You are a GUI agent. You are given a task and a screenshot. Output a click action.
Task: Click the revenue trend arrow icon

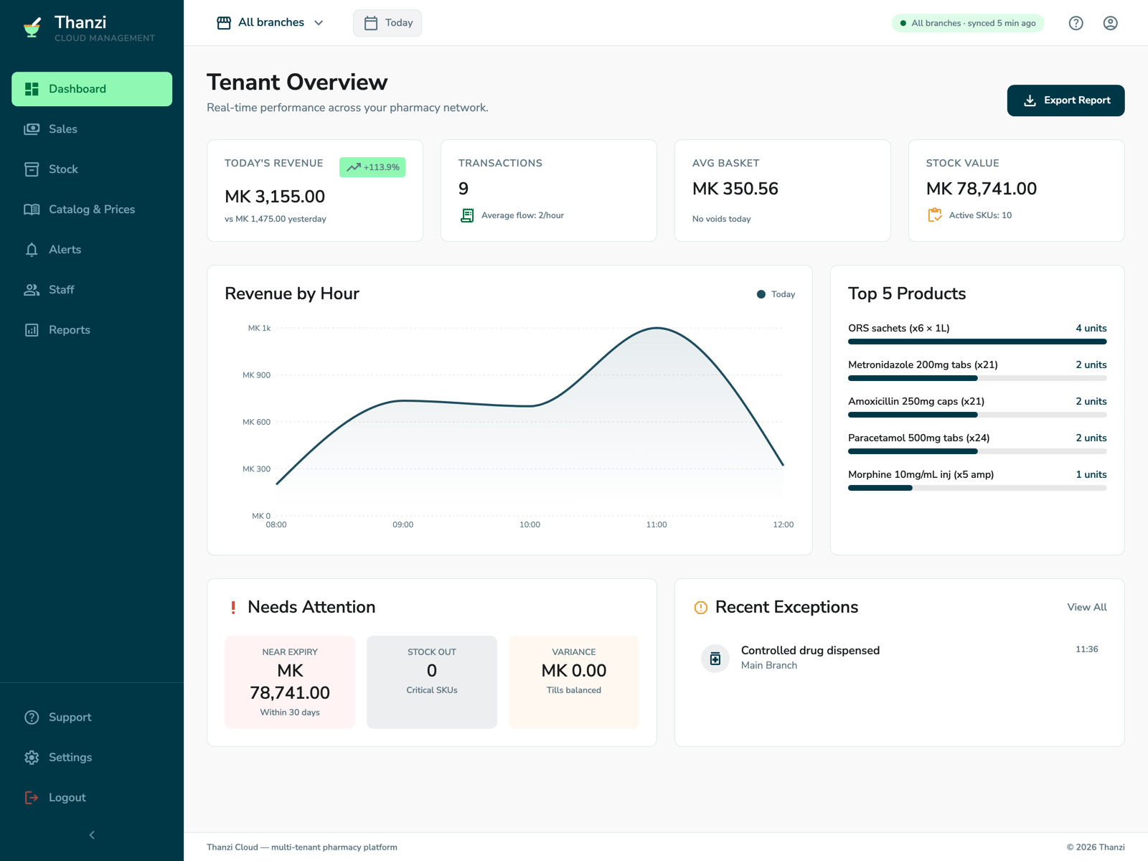(x=354, y=167)
